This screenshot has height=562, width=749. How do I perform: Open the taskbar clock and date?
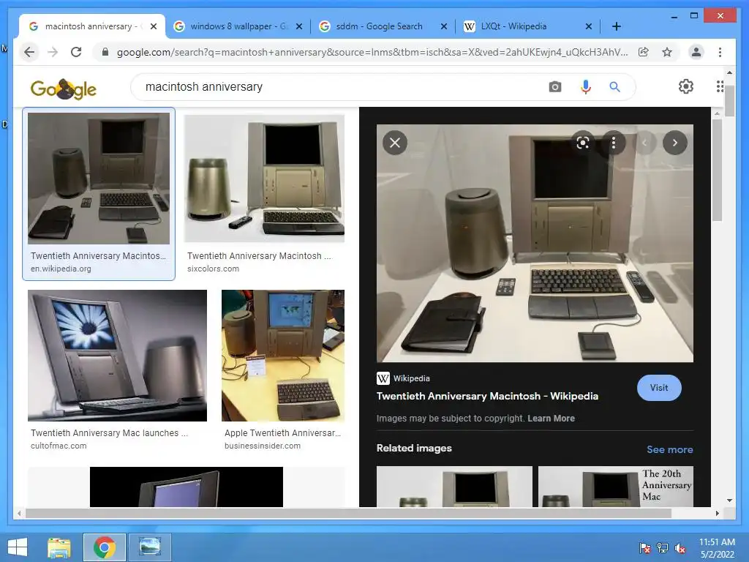point(717,548)
